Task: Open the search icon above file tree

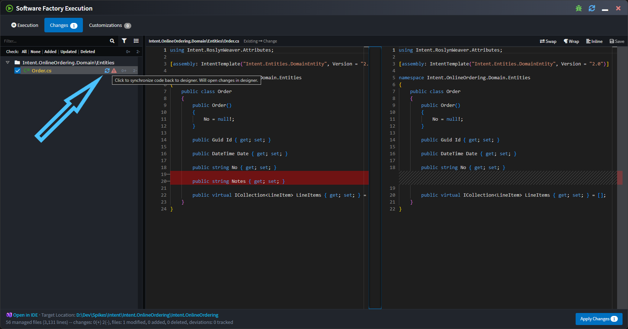Action: click(112, 41)
